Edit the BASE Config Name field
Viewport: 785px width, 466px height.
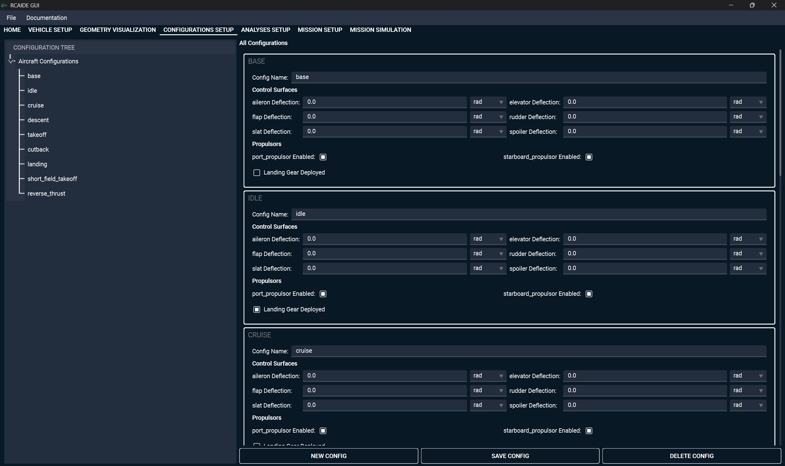pyautogui.click(x=529, y=77)
